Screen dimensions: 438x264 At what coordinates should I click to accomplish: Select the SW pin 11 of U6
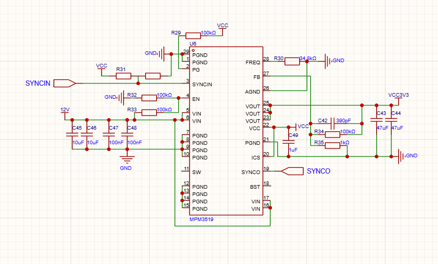click(185, 170)
